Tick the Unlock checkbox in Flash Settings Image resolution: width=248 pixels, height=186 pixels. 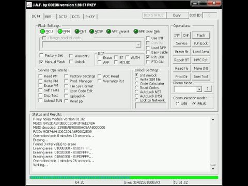[71, 61]
